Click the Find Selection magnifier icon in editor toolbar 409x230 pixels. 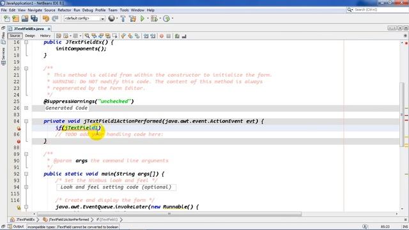point(87,36)
